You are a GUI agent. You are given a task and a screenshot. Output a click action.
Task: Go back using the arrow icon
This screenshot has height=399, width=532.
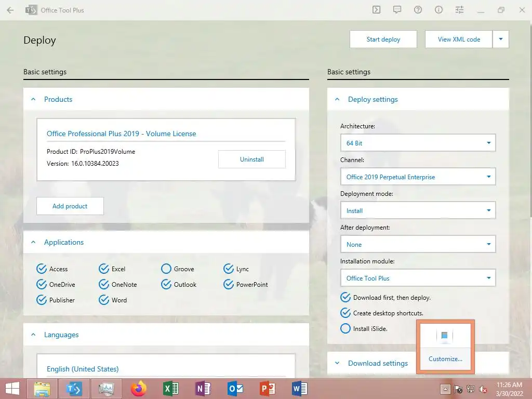click(10, 10)
